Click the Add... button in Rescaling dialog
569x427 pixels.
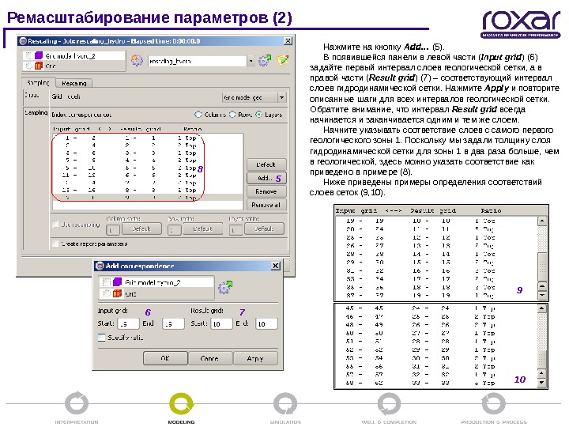pos(266,178)
